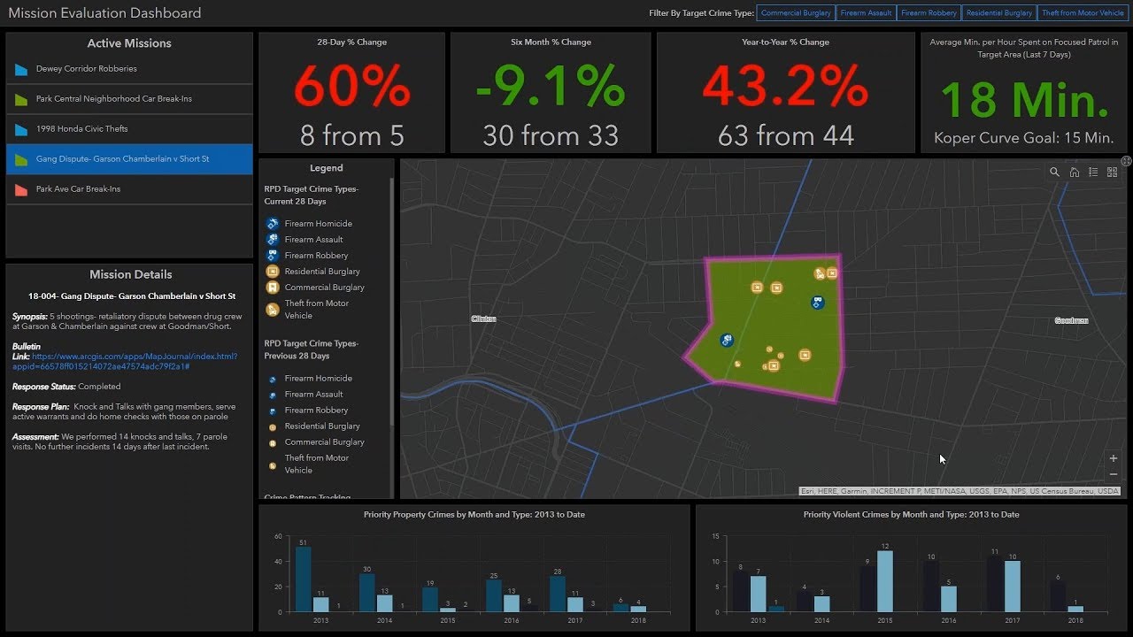Expand the map panel to full screen
The height and width of the screenshot is (637, 1133).
1126,161
